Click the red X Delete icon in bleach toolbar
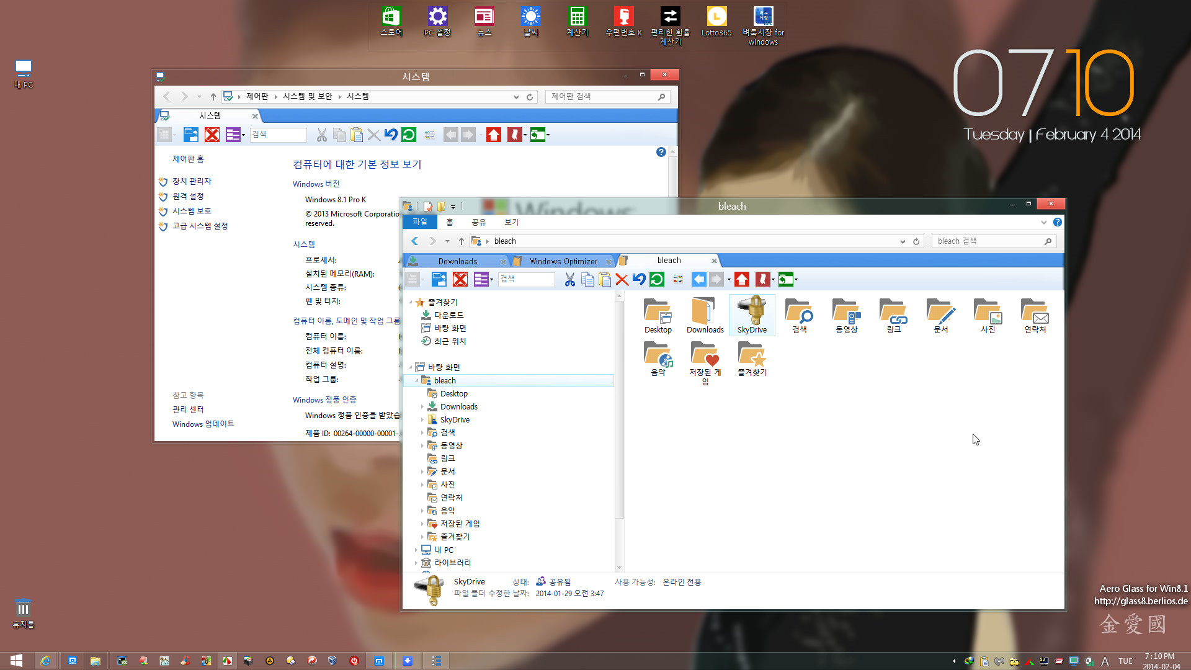This screenshot has width=1191, height=670. [x=622, y=280]
